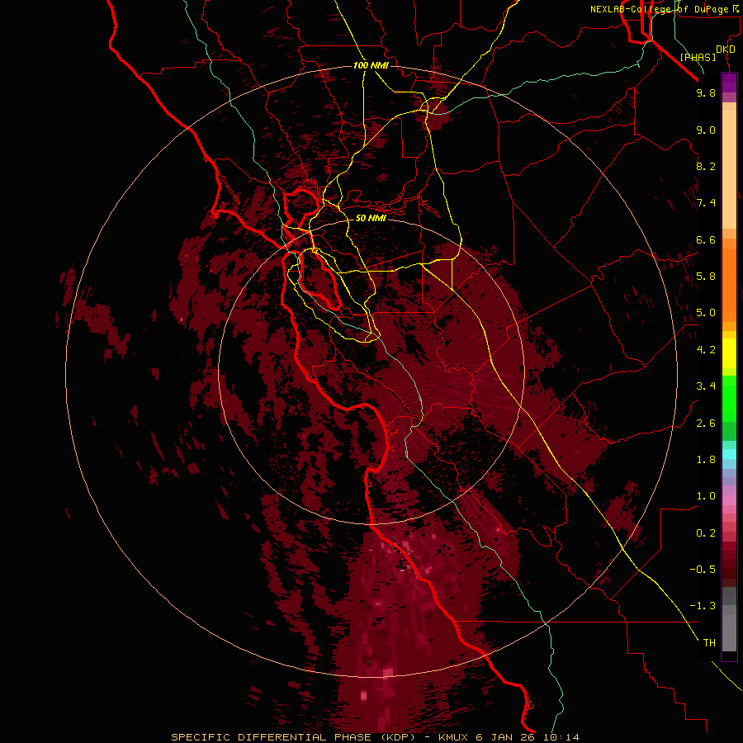Click the bottom caption "SPECIFIC DIFFERENTIAL PHASE (KDP)"
The image size is (743, 743).
[x=293, y=737]
